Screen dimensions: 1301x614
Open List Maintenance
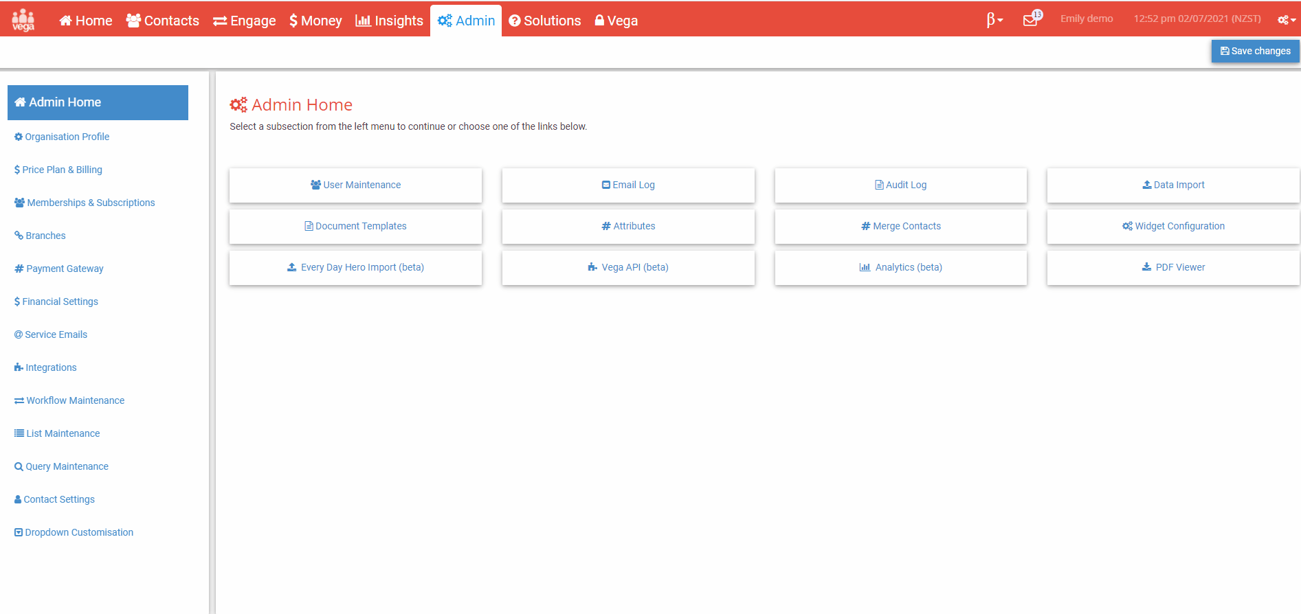click(x=57, y=433)
